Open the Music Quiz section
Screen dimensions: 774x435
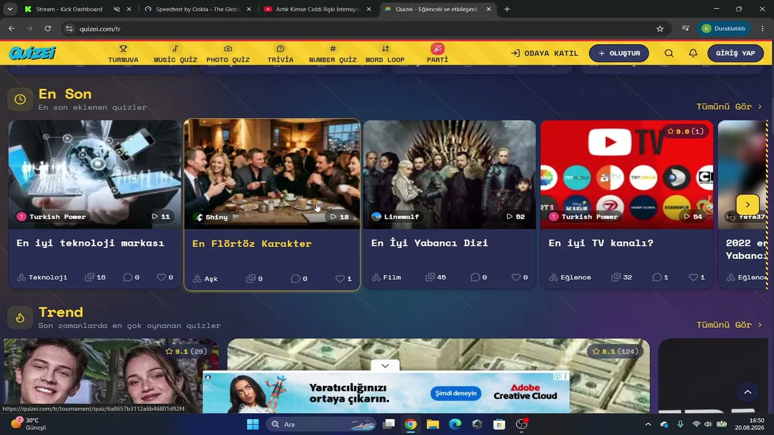(x=175, y=54)
